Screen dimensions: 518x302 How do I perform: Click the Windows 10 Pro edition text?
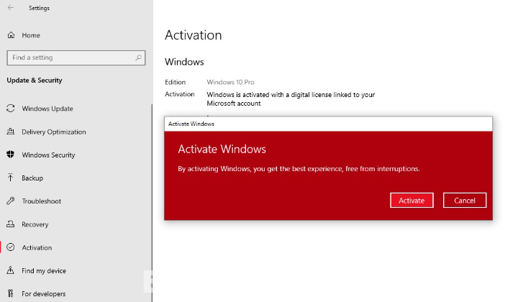(x=231, y=82)
